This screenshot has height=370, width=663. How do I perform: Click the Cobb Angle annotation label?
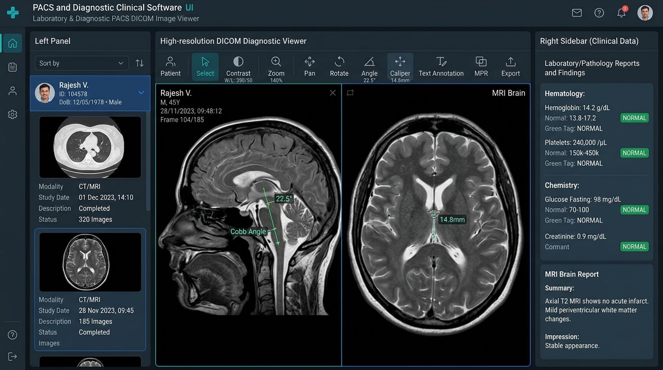(x=248, y=232)
